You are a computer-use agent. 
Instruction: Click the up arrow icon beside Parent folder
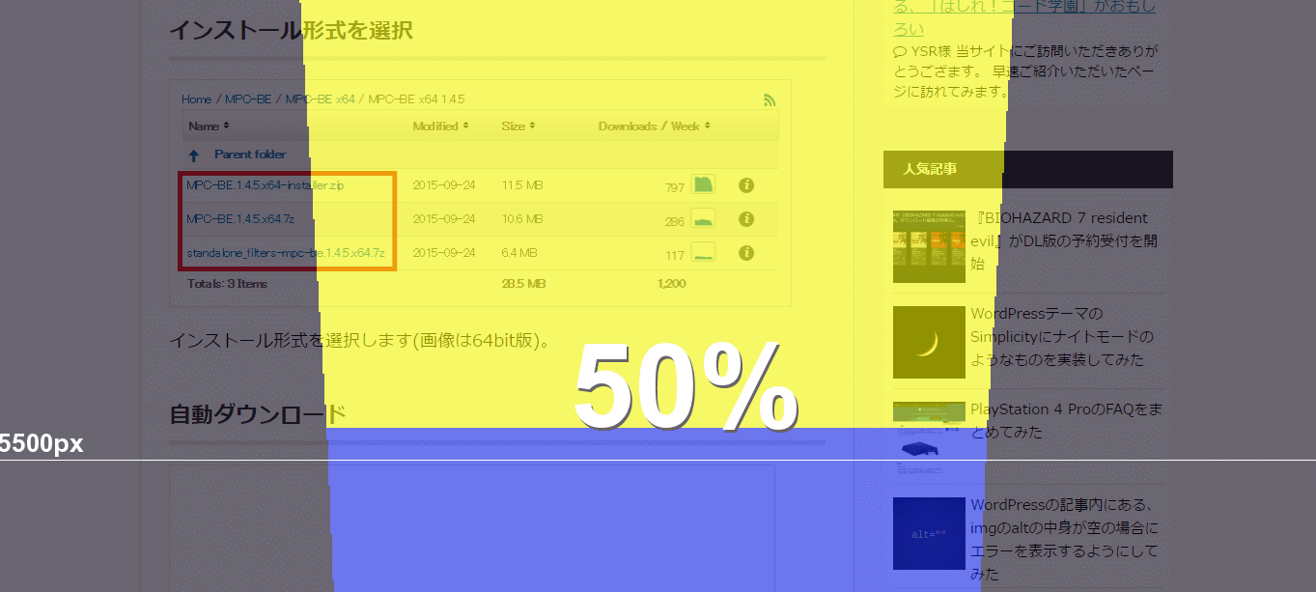click(194, 155)
